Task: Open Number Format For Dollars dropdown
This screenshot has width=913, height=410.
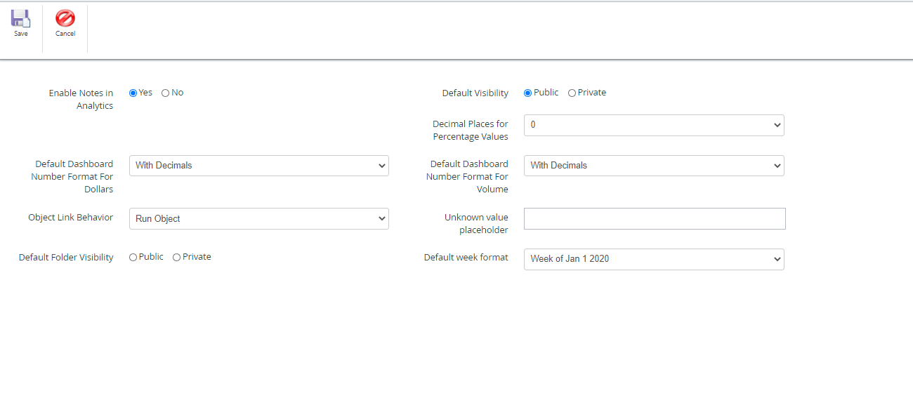Action: click(x=259, y=166)
